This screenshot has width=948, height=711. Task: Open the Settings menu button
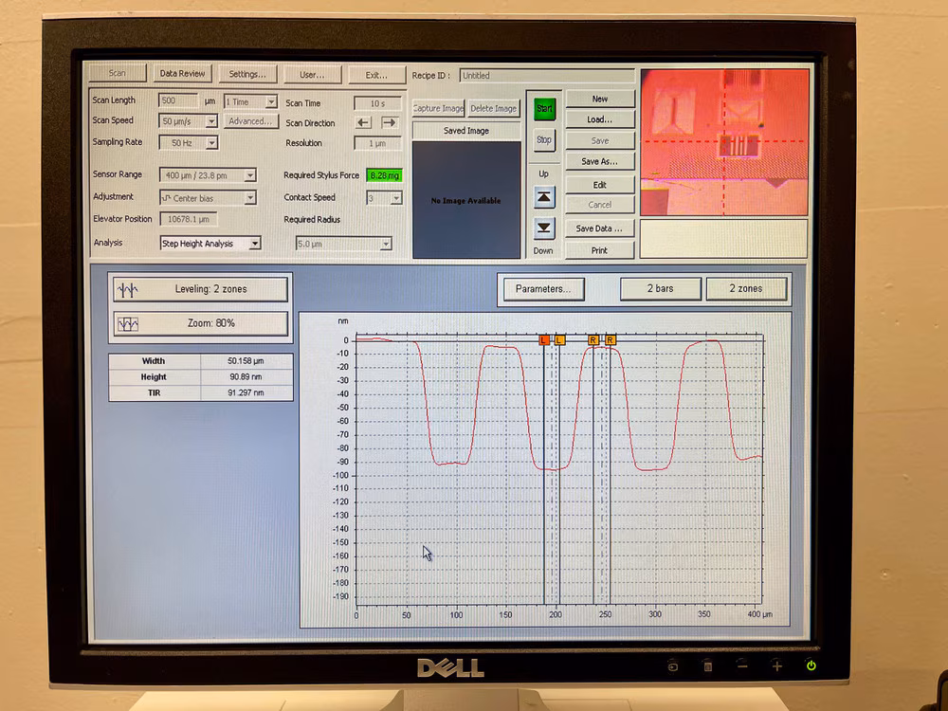247,74
